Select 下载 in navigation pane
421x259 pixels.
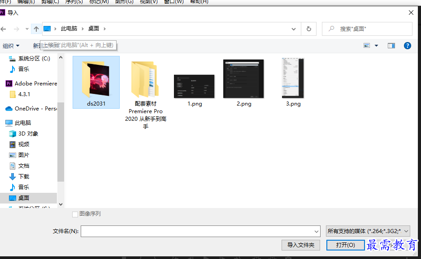click(x=19, y=177)
